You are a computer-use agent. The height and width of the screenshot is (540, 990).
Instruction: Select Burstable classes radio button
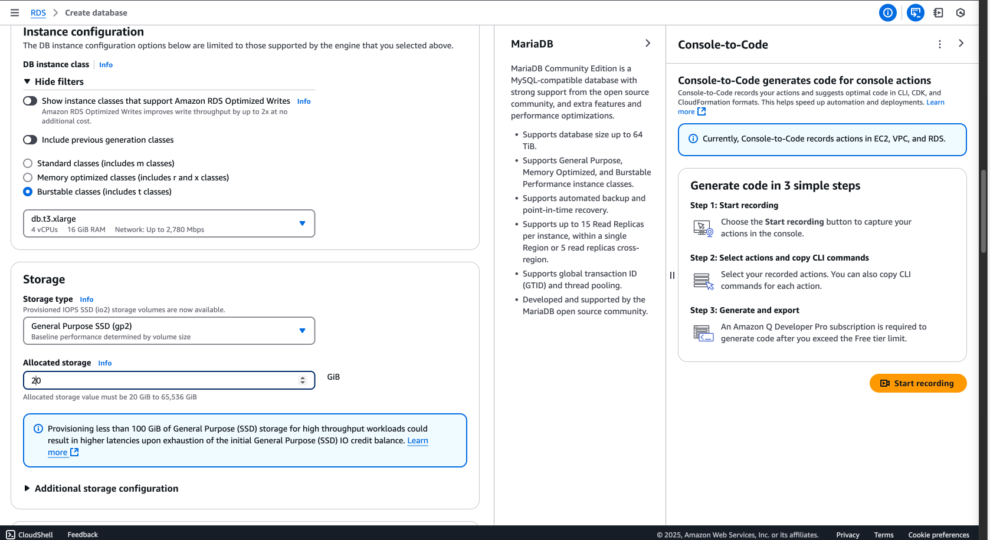point(28,192)
